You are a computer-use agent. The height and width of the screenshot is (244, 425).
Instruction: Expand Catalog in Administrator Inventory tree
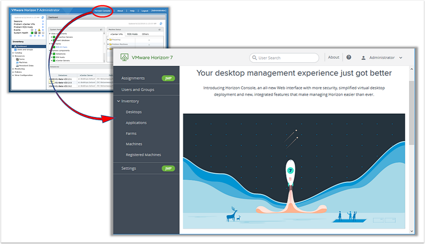pyautogui.click(x=13, y=53)
